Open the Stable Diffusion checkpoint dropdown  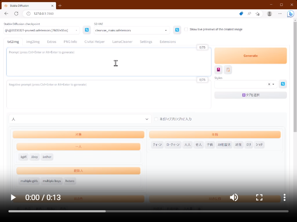(41, 30)
